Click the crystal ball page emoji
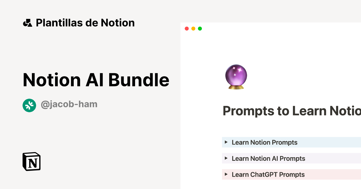The width and height of the screenshot is (361, 189). 236,76
